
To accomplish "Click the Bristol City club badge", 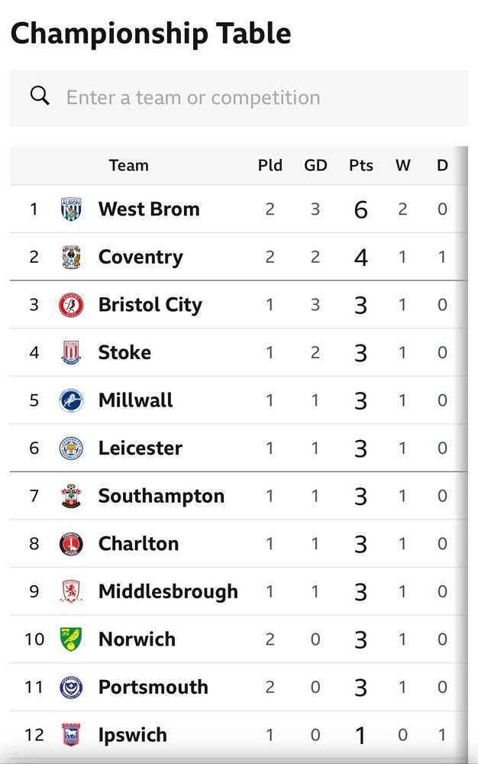I will click(71, 305).
